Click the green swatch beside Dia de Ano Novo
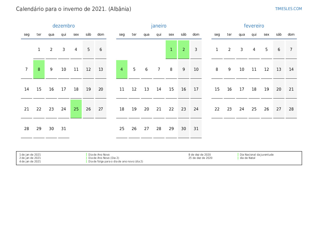The height and width of the screenshot is (225, 318). pos(87,155)
